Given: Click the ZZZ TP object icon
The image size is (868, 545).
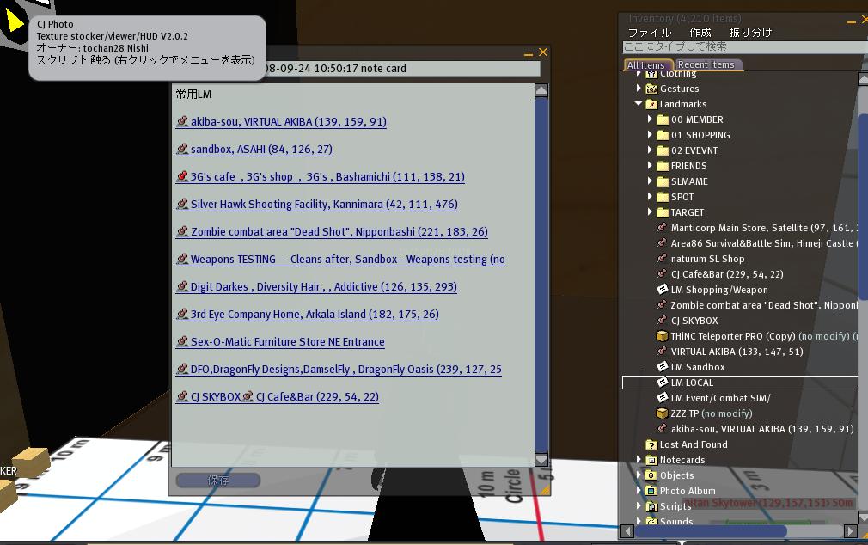Looking at the screenshot, I should pos(662,413).
